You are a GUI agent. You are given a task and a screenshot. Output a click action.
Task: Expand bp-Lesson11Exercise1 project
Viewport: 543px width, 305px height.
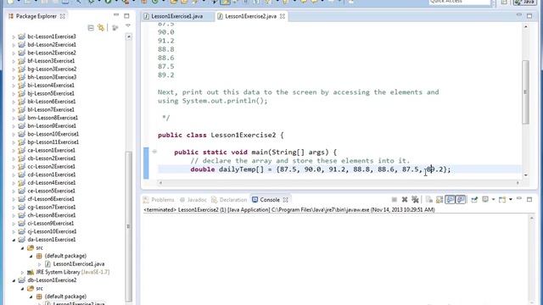(x=14, y=142)
